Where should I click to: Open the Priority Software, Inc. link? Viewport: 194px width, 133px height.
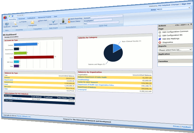(24, 116)
